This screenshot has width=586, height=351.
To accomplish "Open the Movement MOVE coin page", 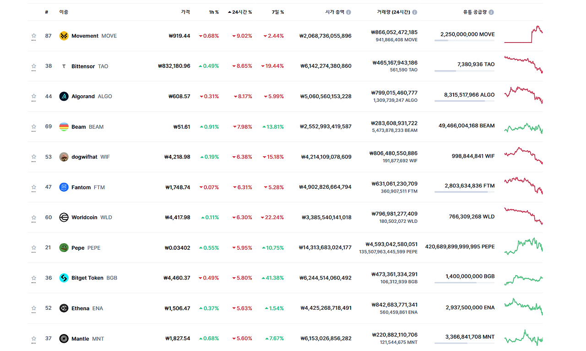I will 94,36.
